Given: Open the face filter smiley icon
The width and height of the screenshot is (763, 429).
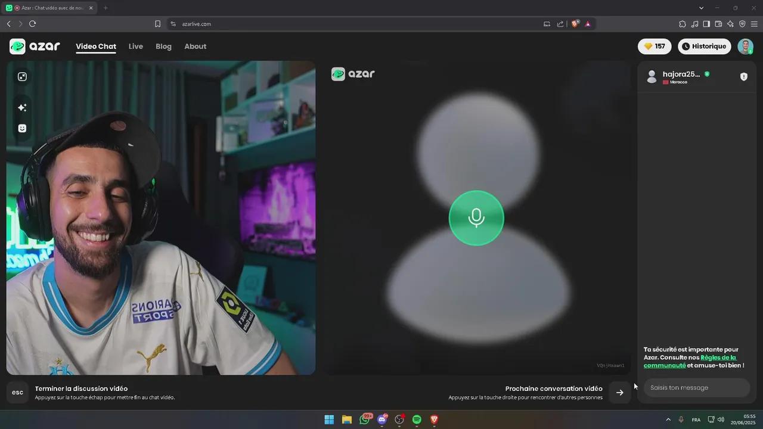Looking at the screenshot, I should click(22, 128).
